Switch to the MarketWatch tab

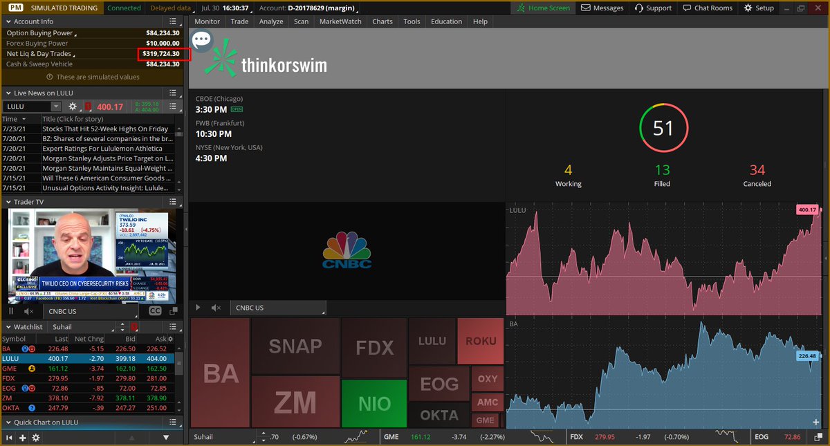click(340, 21)
